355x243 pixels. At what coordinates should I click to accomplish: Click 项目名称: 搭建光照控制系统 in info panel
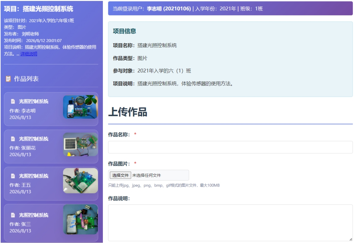point(145,45)
